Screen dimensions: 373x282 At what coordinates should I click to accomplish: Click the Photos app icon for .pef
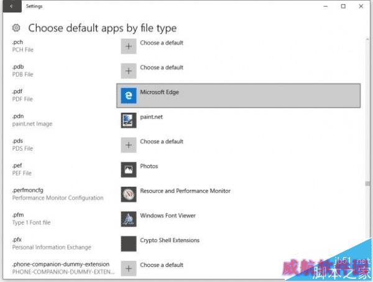(129, 169)
